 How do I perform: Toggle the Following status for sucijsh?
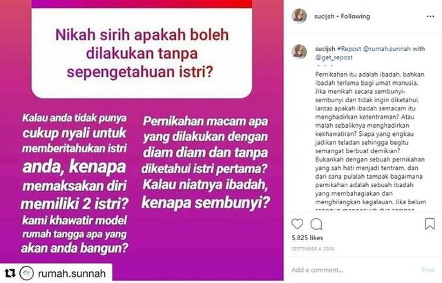click(x=355, y=17)
